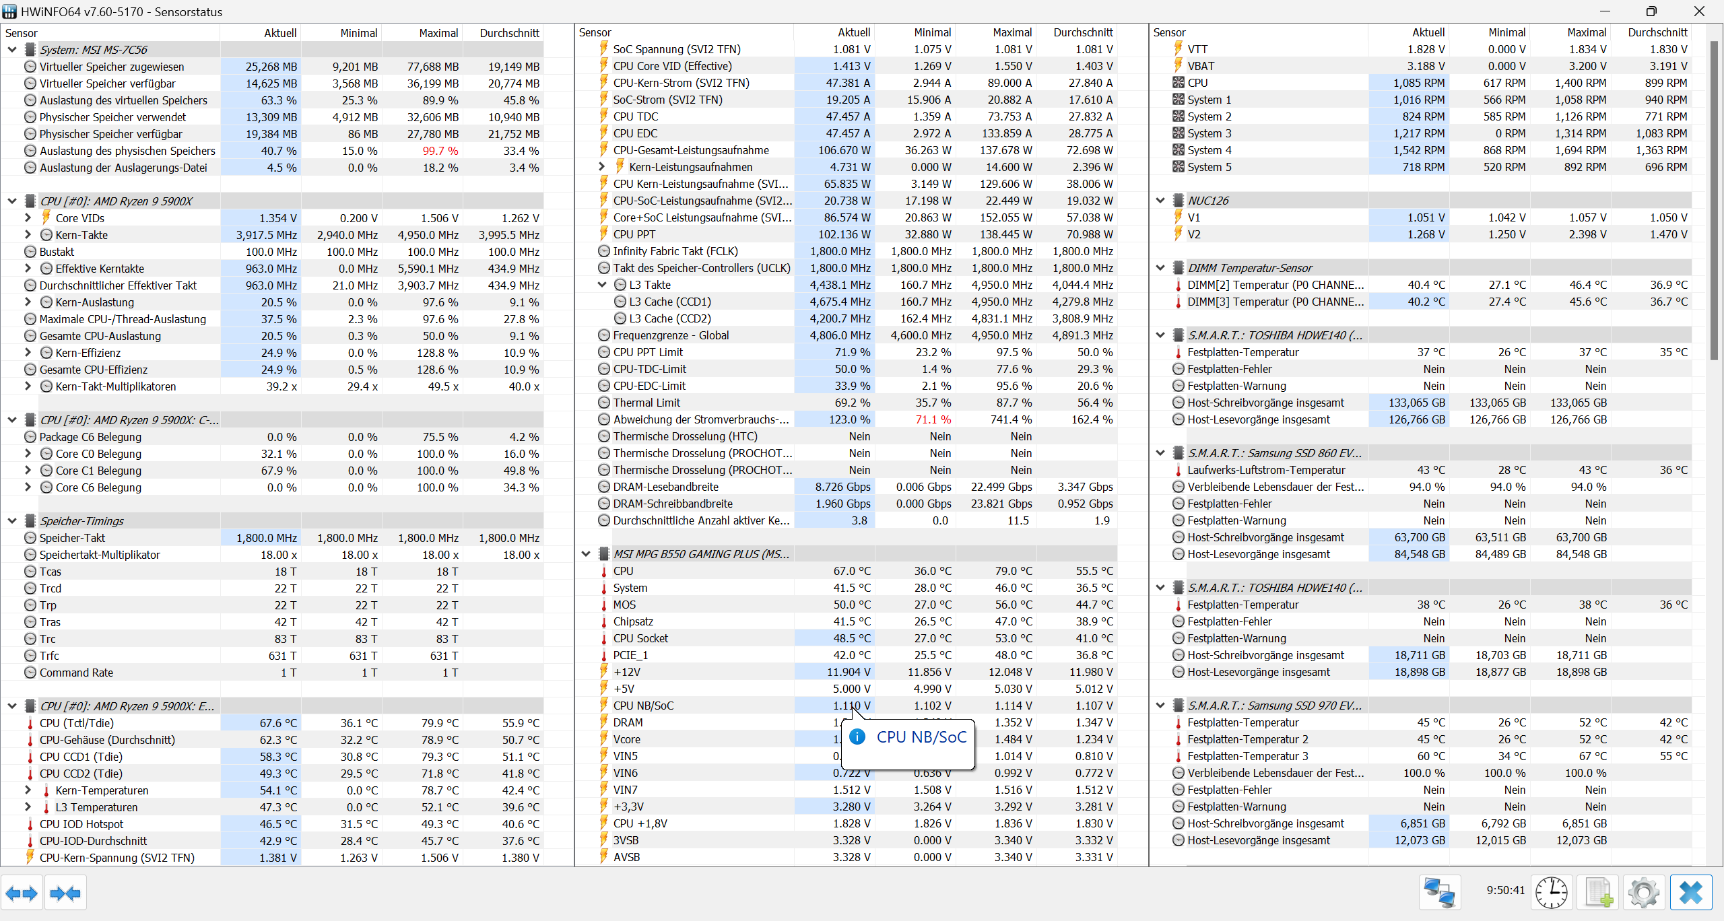Start logging with the file-plus icon

point(1599,893)
